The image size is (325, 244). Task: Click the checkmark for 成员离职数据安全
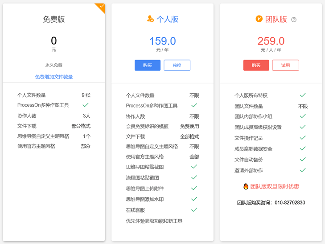303,148
